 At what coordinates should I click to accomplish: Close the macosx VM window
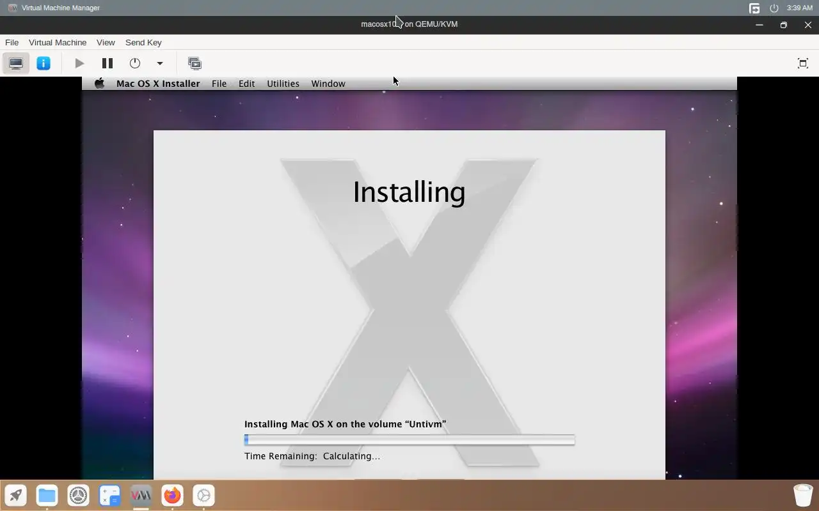(x=808, y=25)
